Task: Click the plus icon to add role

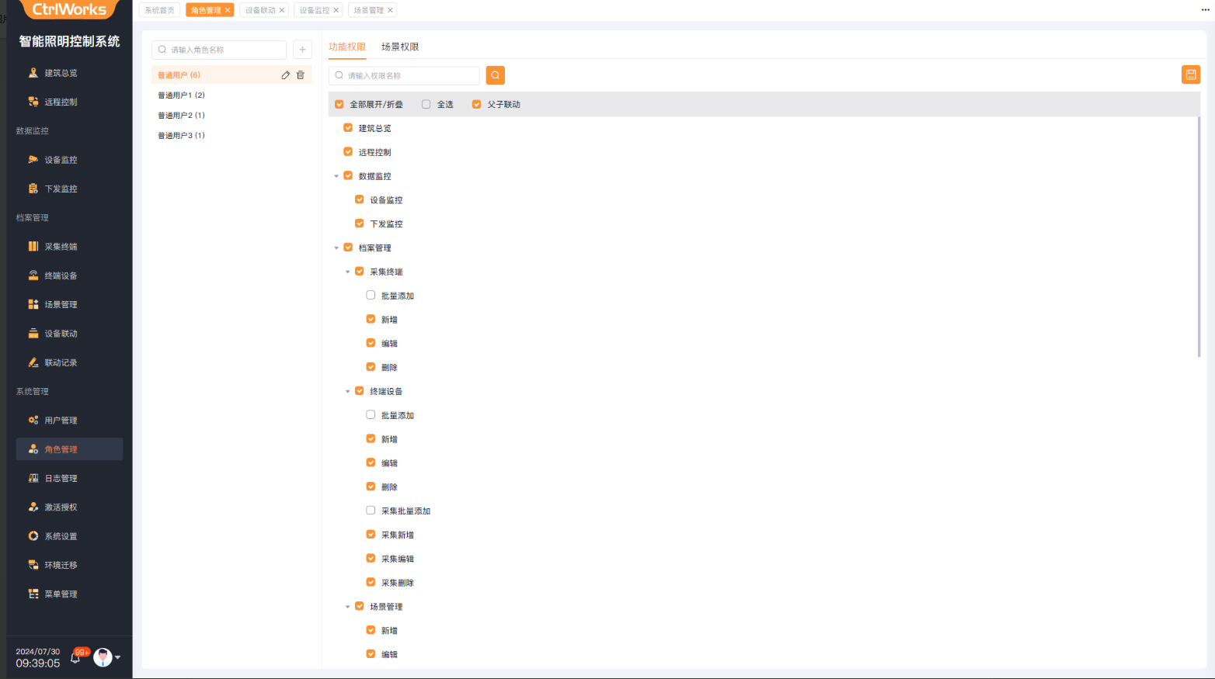Action: click(x=302, y=50)
